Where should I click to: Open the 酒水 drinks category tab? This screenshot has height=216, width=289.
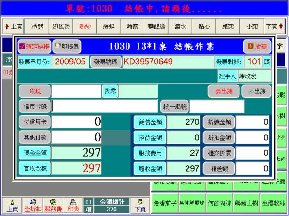[x=180, y=26]
